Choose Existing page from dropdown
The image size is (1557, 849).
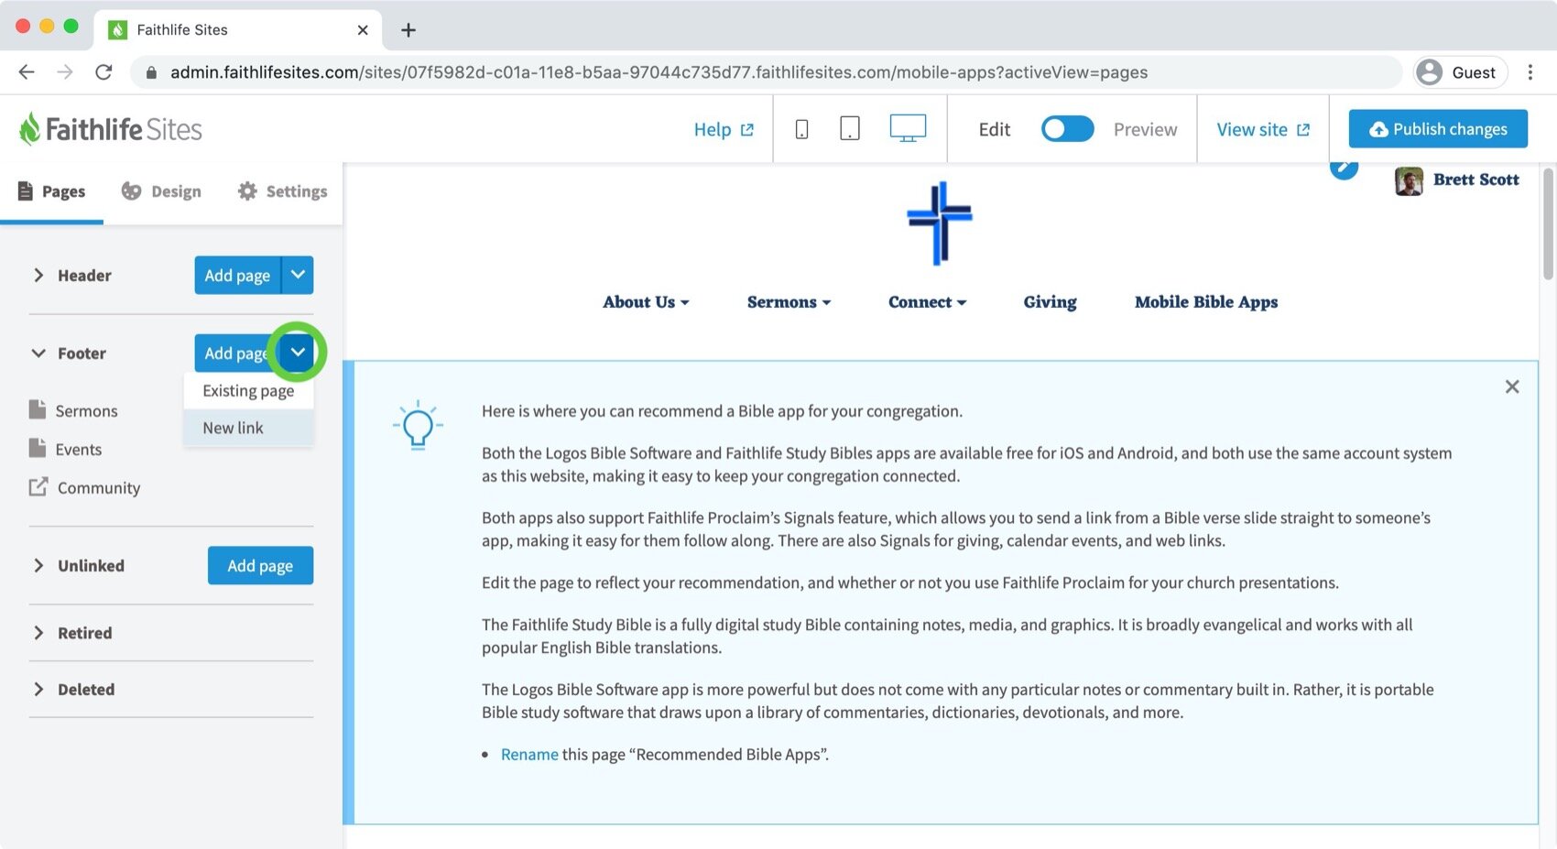248,391
